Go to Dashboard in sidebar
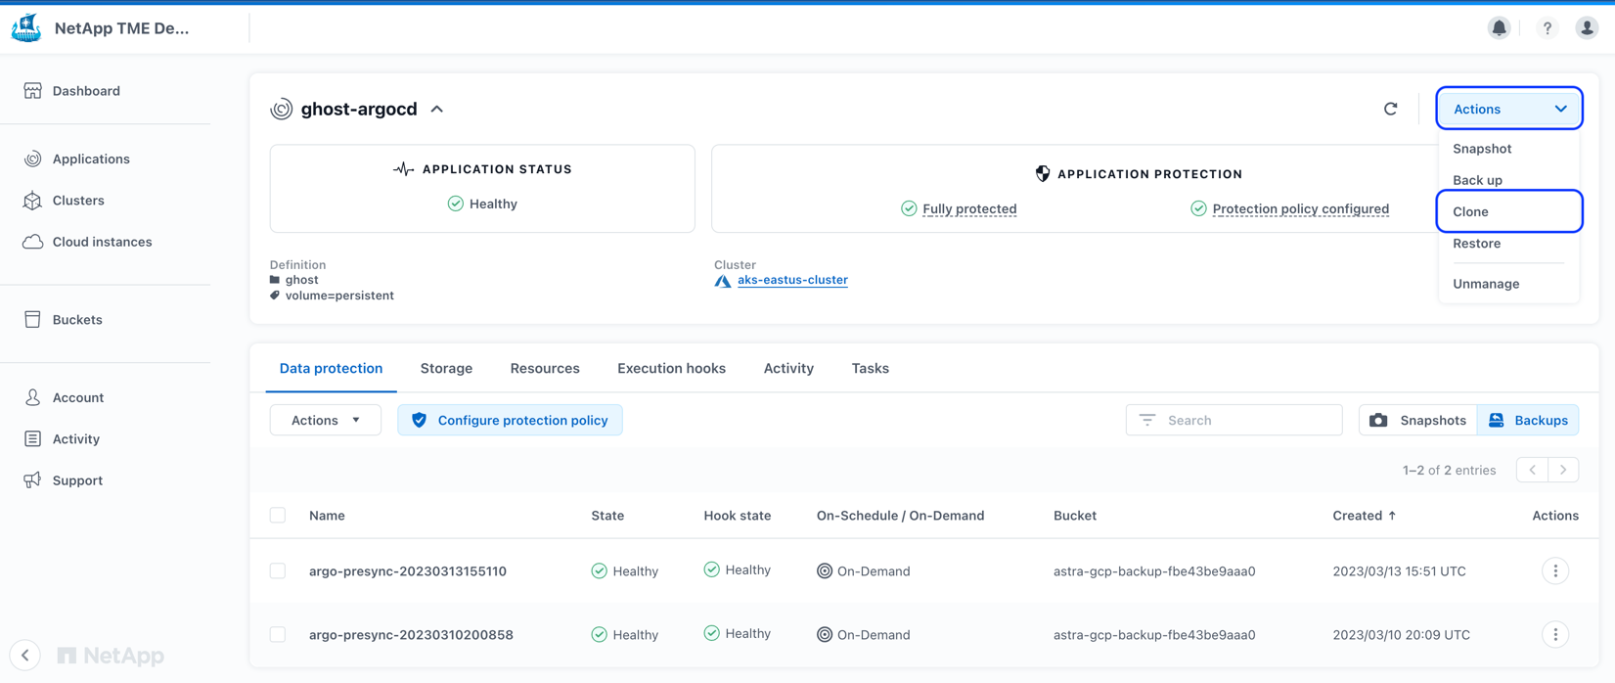Image resolution: width=1615 pixels, height=683 pixels. click(x=86, y=91)
